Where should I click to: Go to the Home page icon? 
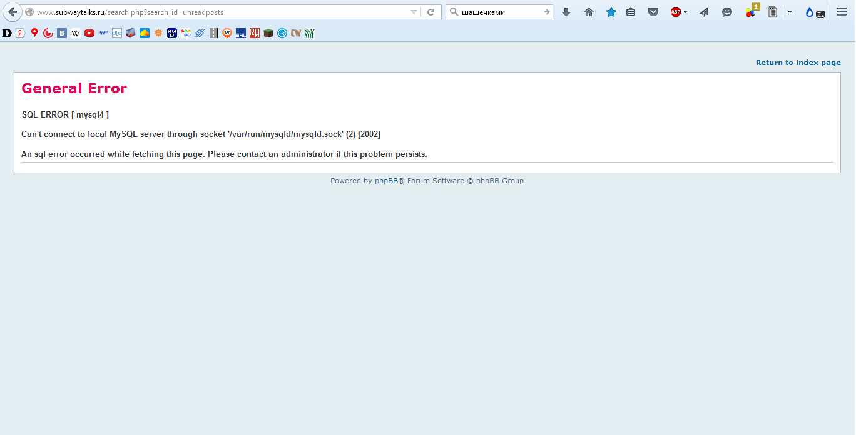coord(589,12)
